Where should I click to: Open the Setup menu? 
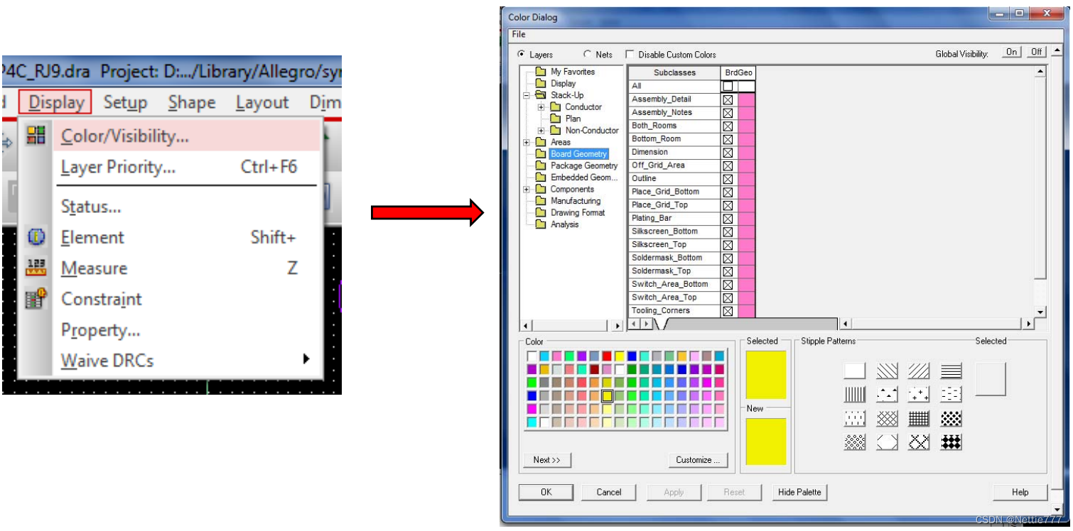125,103
